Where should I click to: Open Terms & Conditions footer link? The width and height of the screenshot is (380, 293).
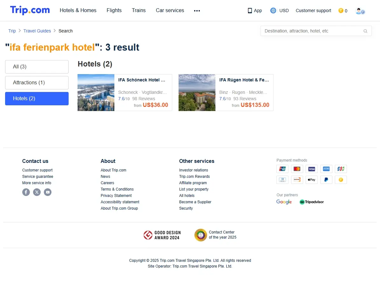click(117, 189)
